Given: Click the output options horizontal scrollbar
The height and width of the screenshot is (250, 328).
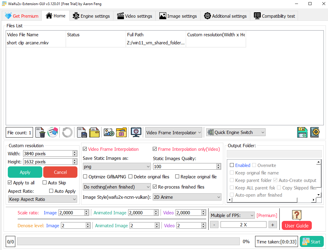Looking at the screenshot, I should click(272, 200).
